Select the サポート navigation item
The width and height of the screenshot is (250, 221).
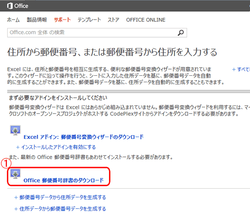pyautogui.click(x=62, y=20)
